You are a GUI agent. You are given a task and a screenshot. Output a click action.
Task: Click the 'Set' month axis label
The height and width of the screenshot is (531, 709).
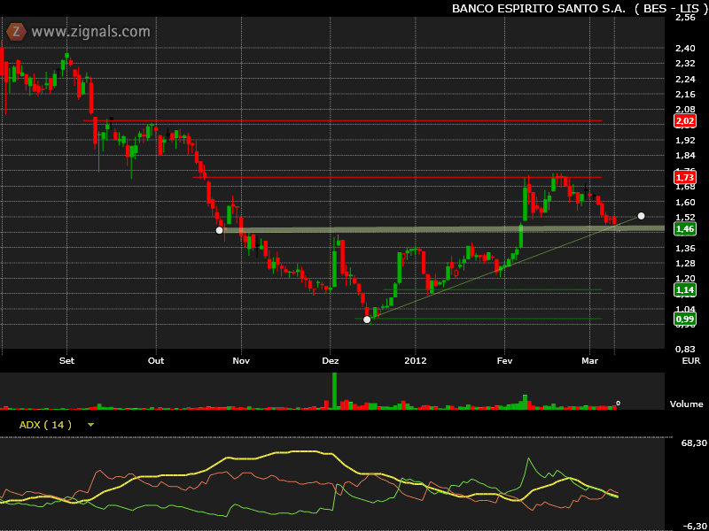coord(67,361)
